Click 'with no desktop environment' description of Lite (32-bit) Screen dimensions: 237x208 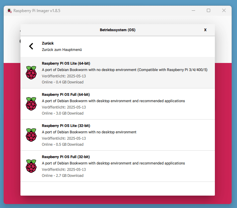coord(89,132)
